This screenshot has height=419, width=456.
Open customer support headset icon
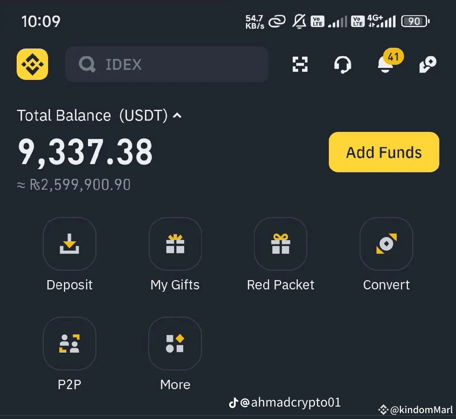[x=343, y=64]
